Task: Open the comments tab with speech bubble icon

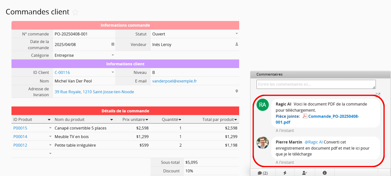Action: (x=262, y=173)
